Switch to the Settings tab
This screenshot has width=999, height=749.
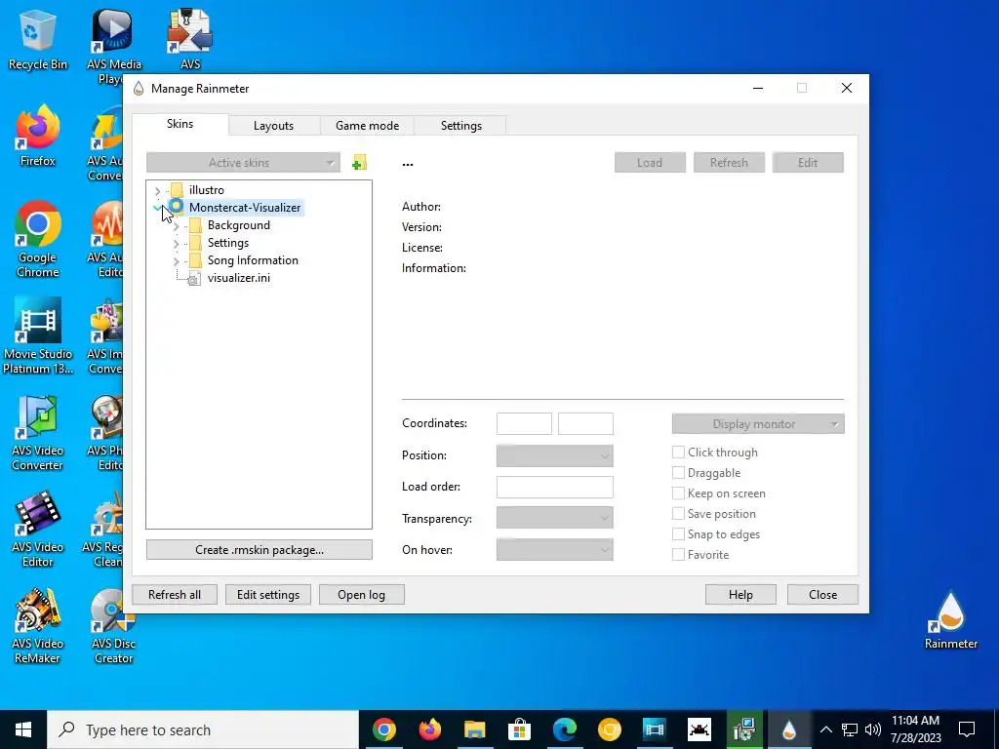pyautogui.click(x=460, y=126)
